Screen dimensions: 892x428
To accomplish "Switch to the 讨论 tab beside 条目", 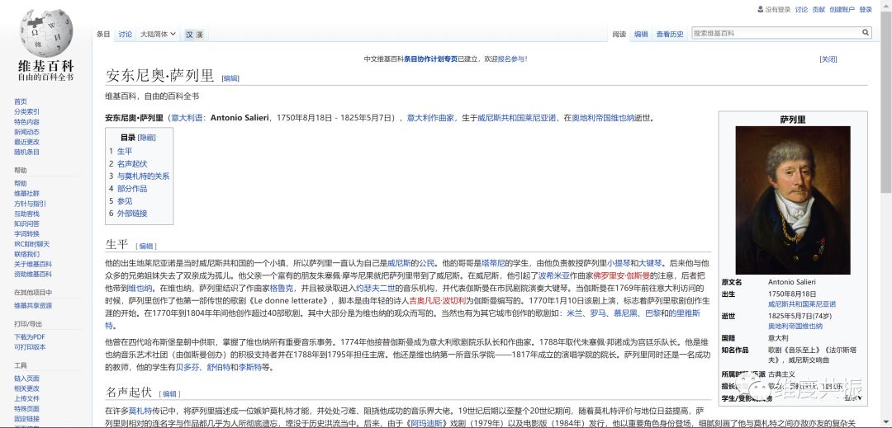I will pos(126,34).
